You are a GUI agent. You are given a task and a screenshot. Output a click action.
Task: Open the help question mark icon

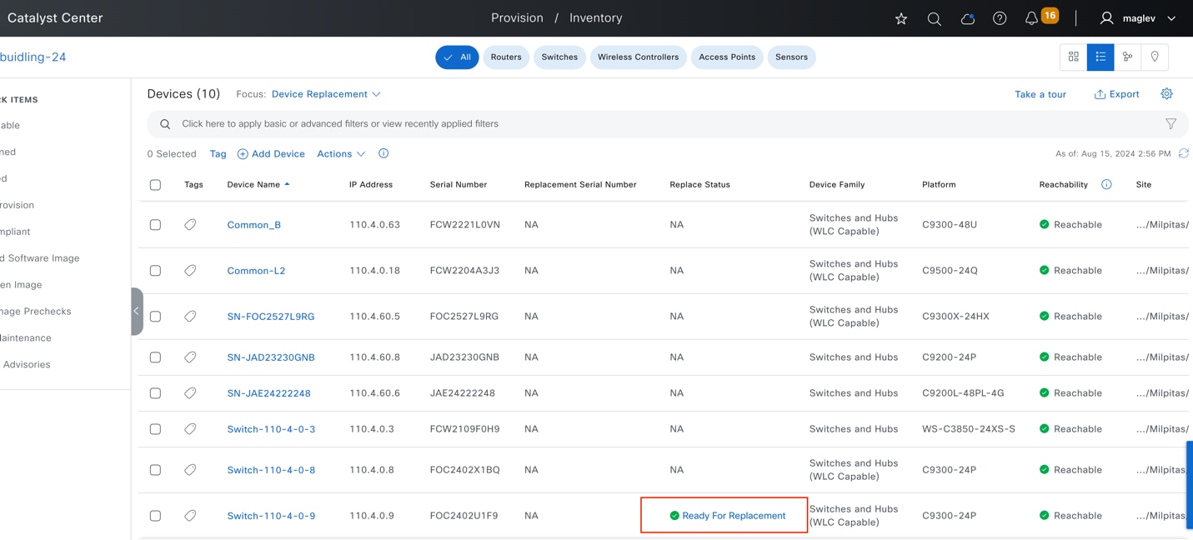point(1000,18)
